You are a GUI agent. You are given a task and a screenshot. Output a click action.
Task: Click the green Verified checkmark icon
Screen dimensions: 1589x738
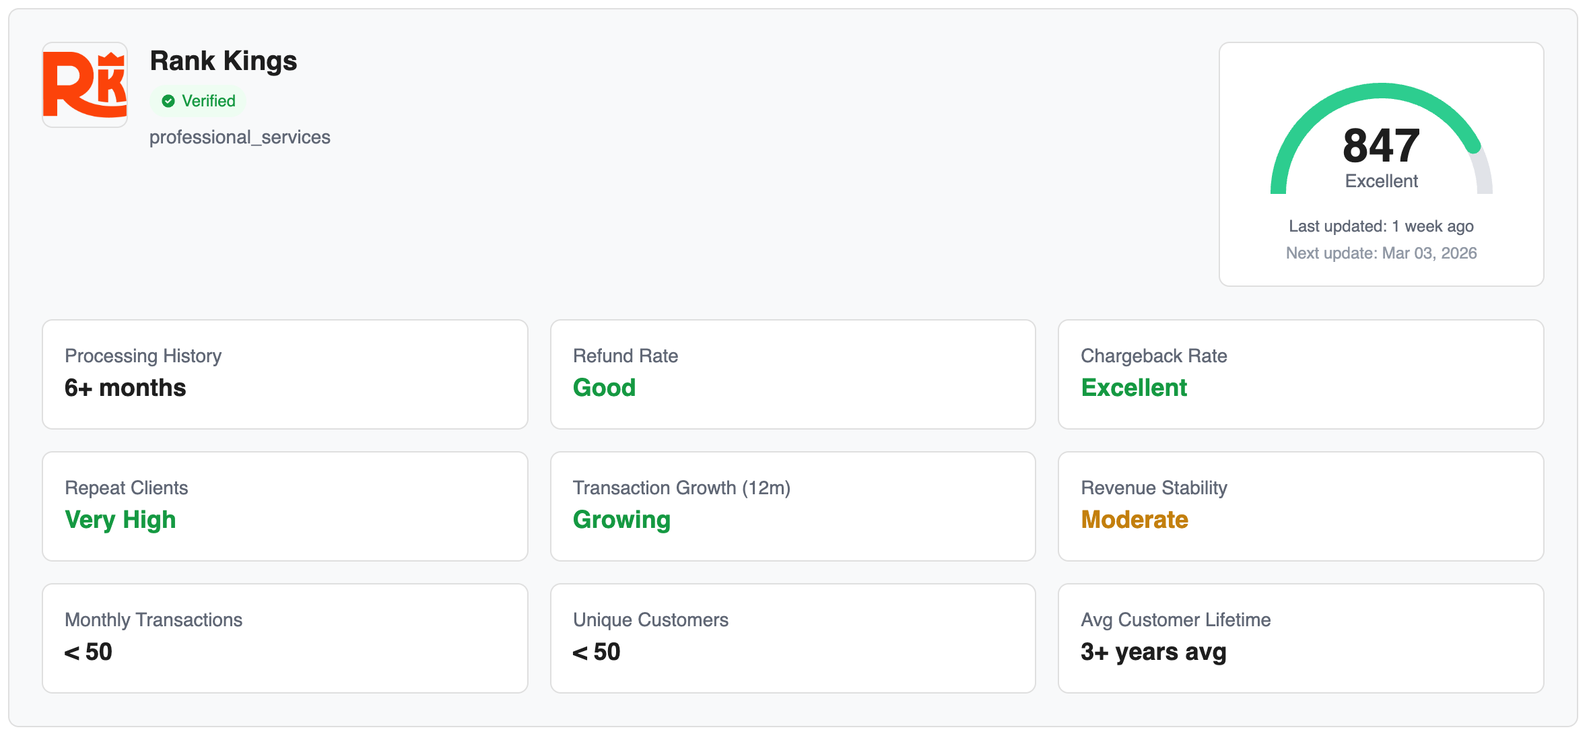coord(168,101)
